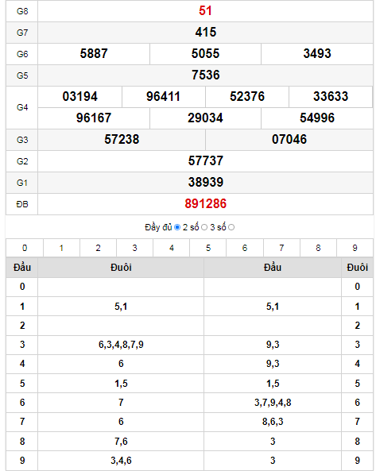Image resolution: width=376 pixels, height=471 pixels.
Task: Select the "3 số" radio option
Action: (231, 227)
